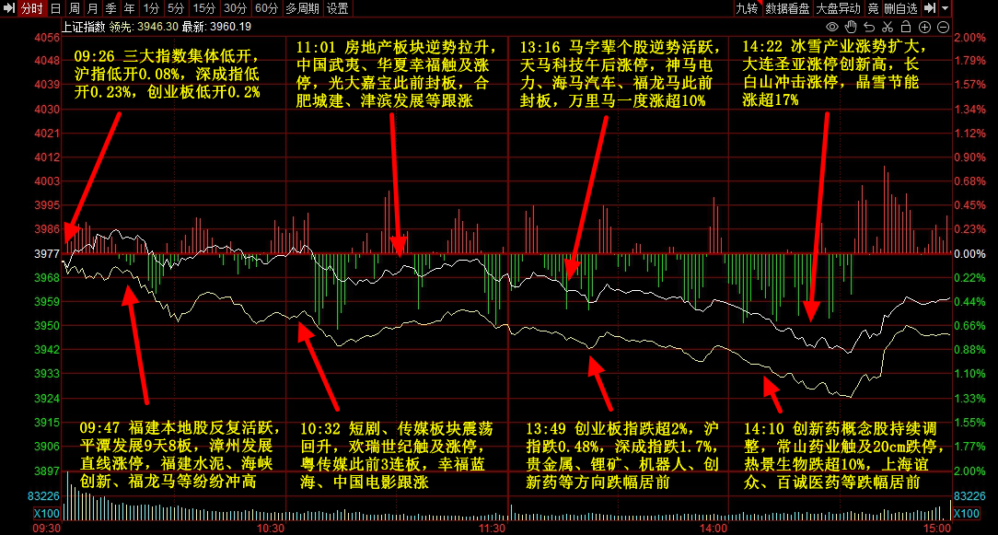Click the 11:30 marker on time axis

click(x=493, y=529)
